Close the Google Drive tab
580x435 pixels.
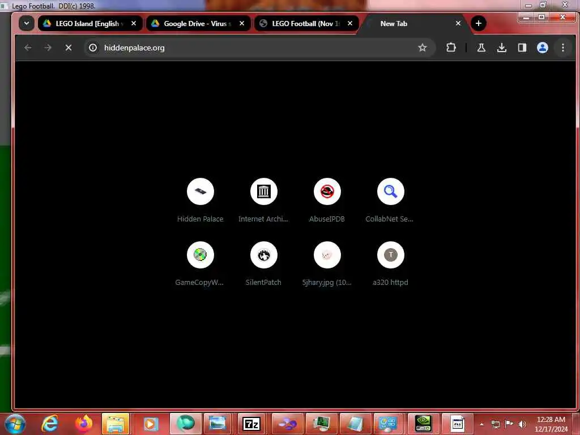coord(242,23)
